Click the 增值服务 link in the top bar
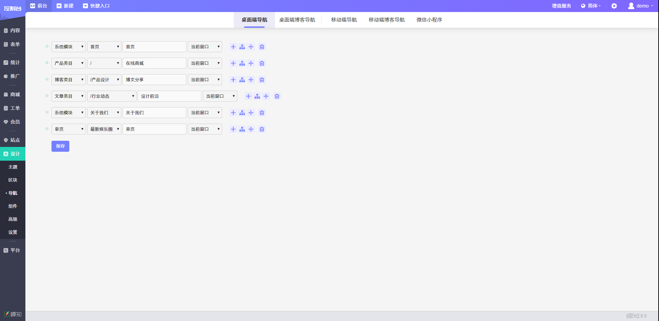The width and height of the screenshot is (659, 321). click(561, 6)
